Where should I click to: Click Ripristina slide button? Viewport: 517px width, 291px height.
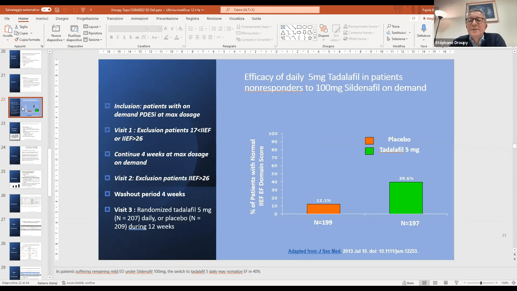point(93,33)
